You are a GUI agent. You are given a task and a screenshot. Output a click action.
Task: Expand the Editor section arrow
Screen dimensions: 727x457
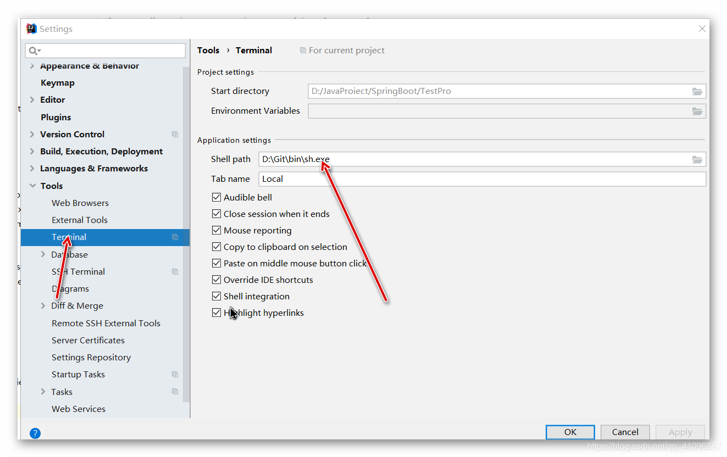[32, 100]
